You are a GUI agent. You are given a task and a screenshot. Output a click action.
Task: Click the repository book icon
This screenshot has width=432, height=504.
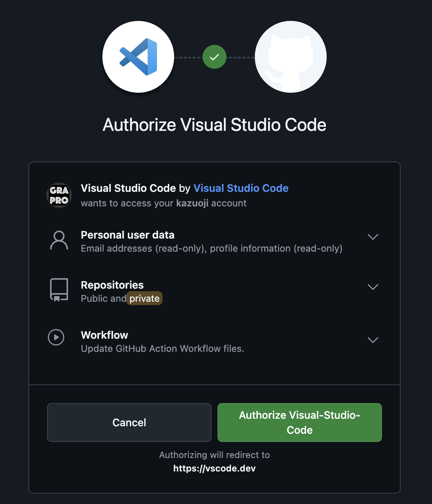(x=59, y=290)
